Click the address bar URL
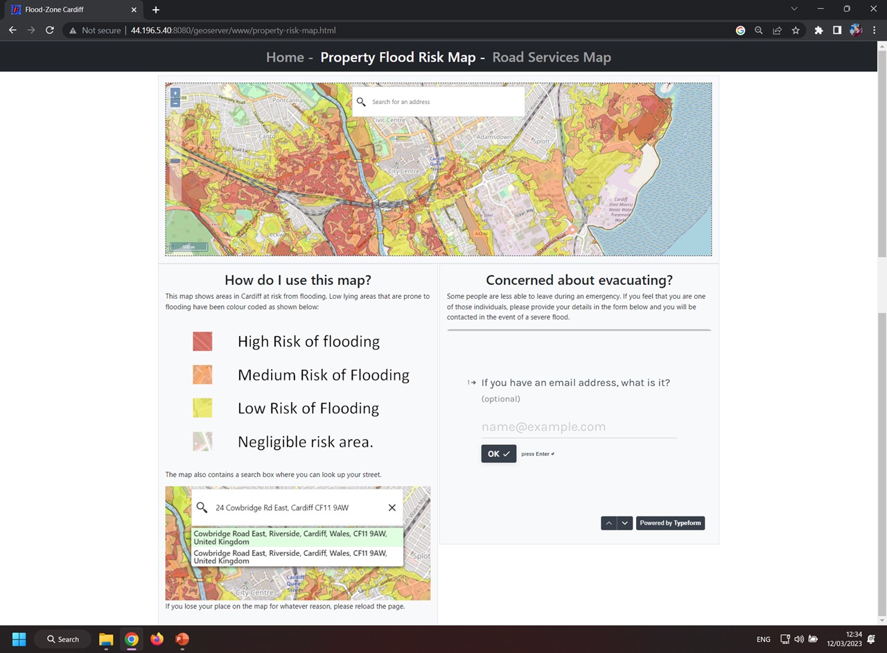887x653 pixels. click(x=234, y=31)
